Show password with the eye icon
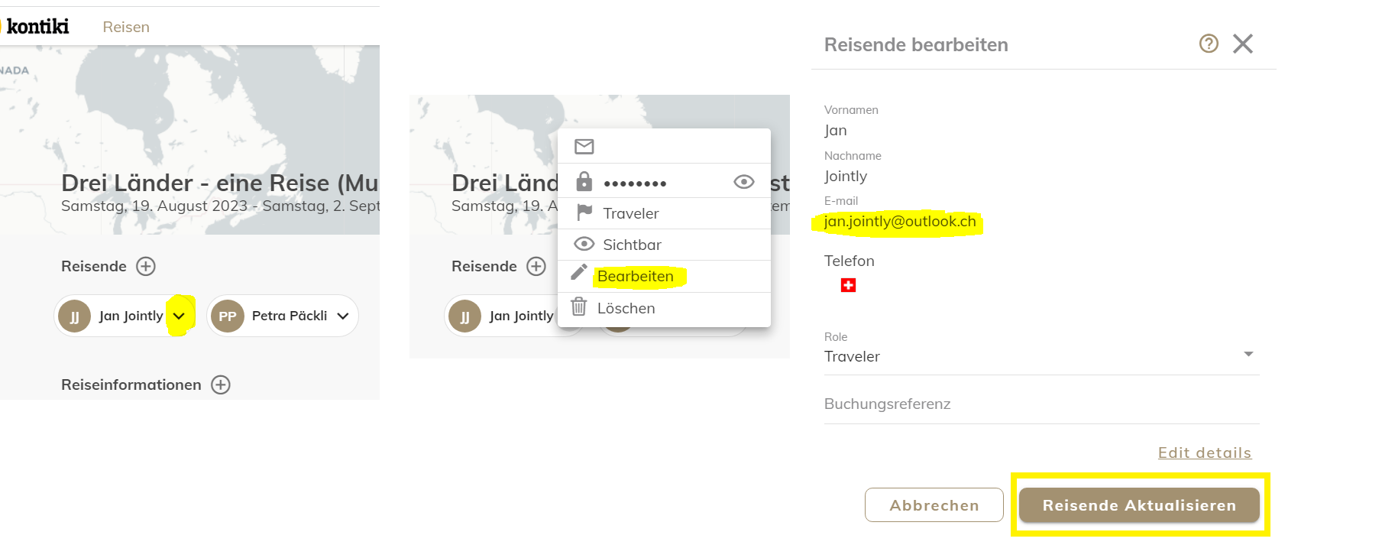Image resolution: width=1382 pixels, height=558 pixels. click(x=743, y=182)
